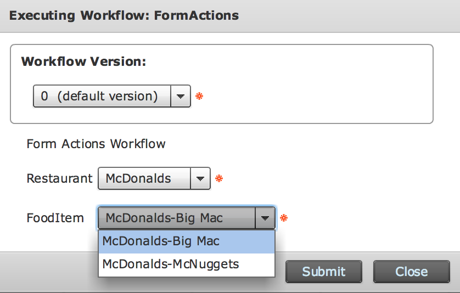Click the required asterisk beside Restaurant
The image size is (460, 293).
click(x=219, y=179)
